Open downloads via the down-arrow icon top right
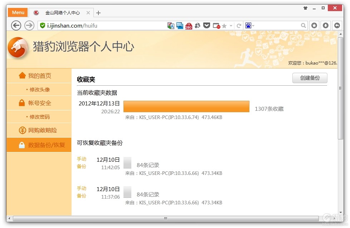The height and width of the screenshot is (228, 350). [x=325, y=25]
